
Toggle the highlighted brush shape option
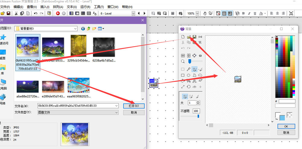pyautogui.click(x=185, y=96)
